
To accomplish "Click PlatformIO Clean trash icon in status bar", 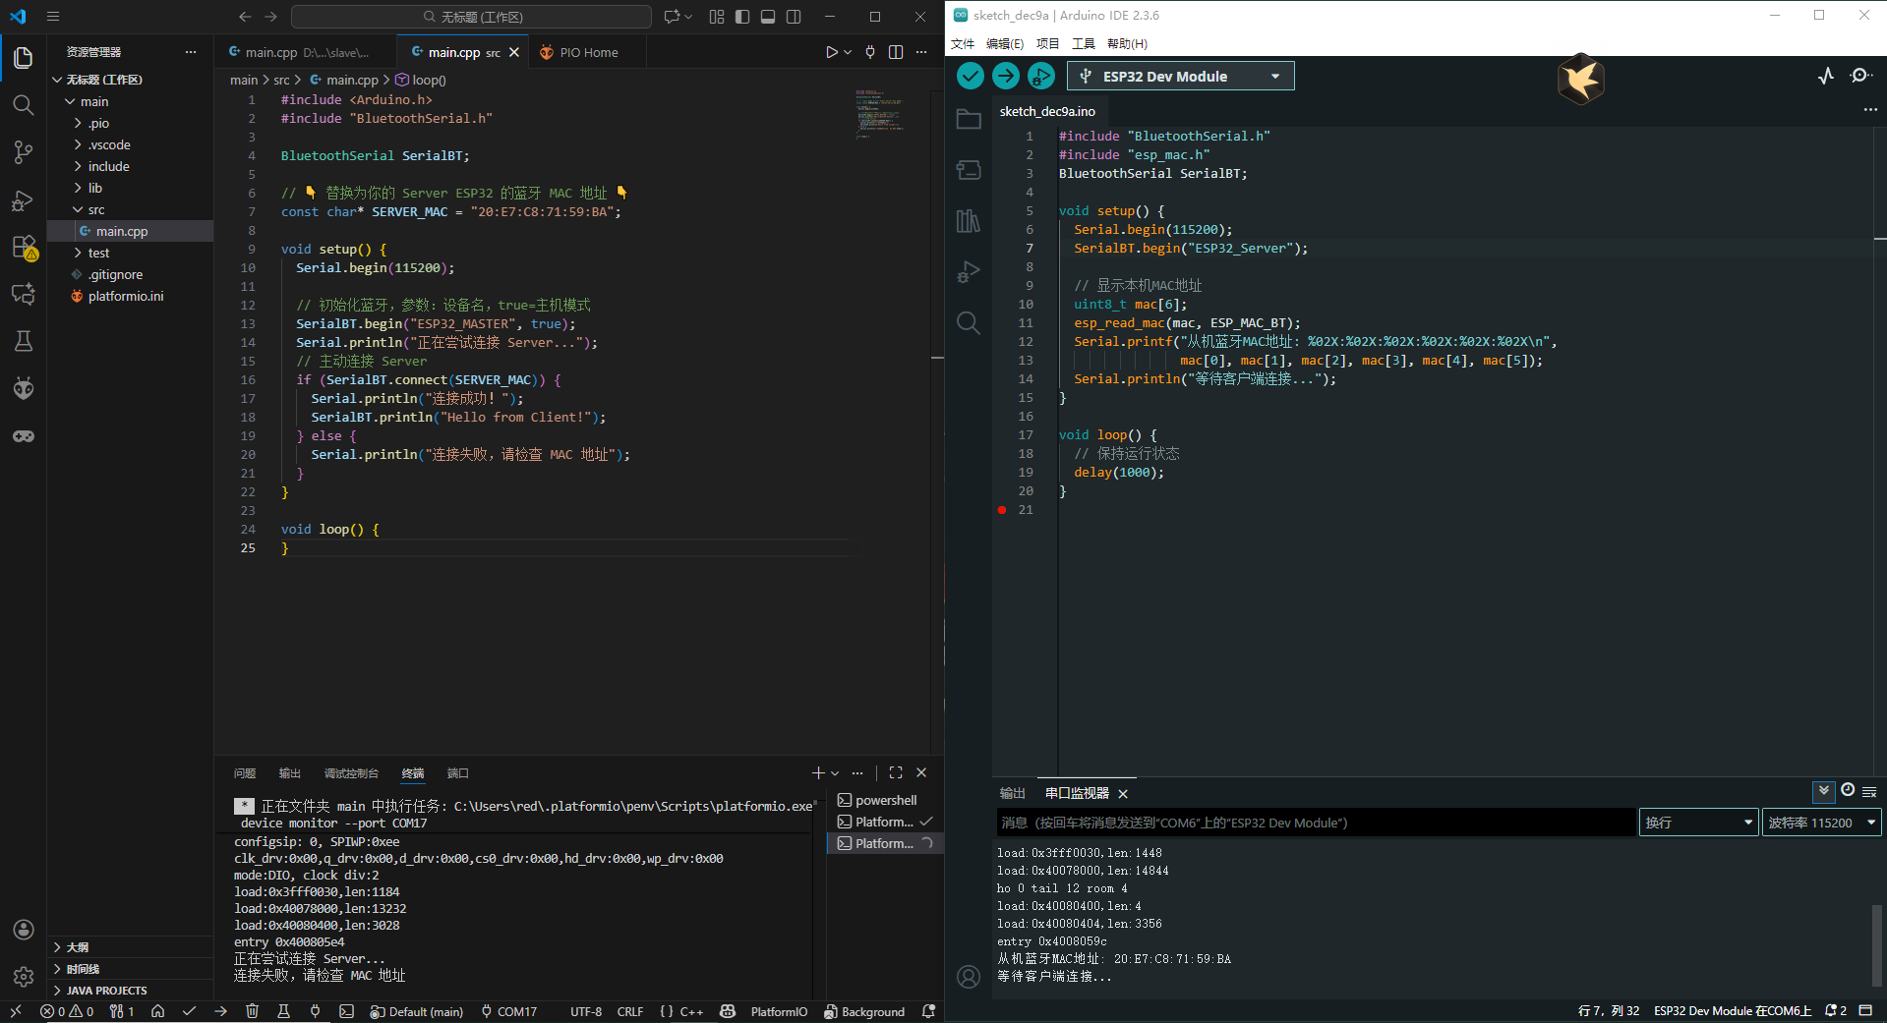I will [x=252, y=1011].
